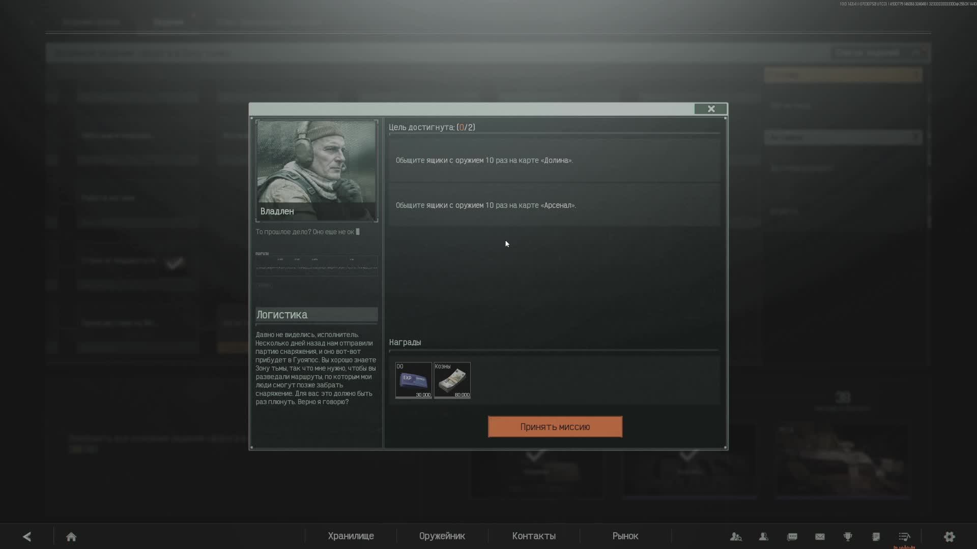Viewport: 977px width, 549px height.
Task: Click Владлен's portrait
Action: 317,171
